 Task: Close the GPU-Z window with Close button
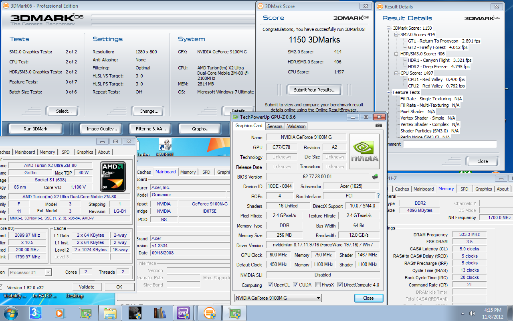click(x=368, y=298)
